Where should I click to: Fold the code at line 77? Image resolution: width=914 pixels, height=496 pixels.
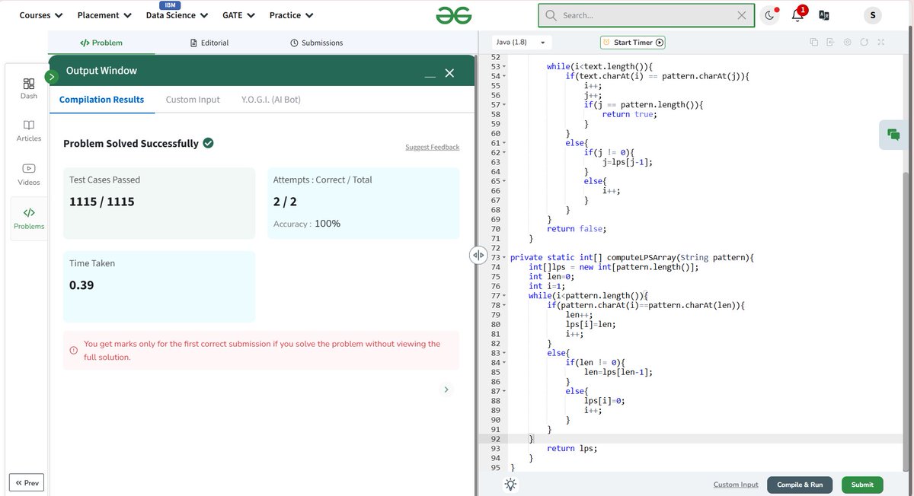pyautogui.click(x=503, y=296)
